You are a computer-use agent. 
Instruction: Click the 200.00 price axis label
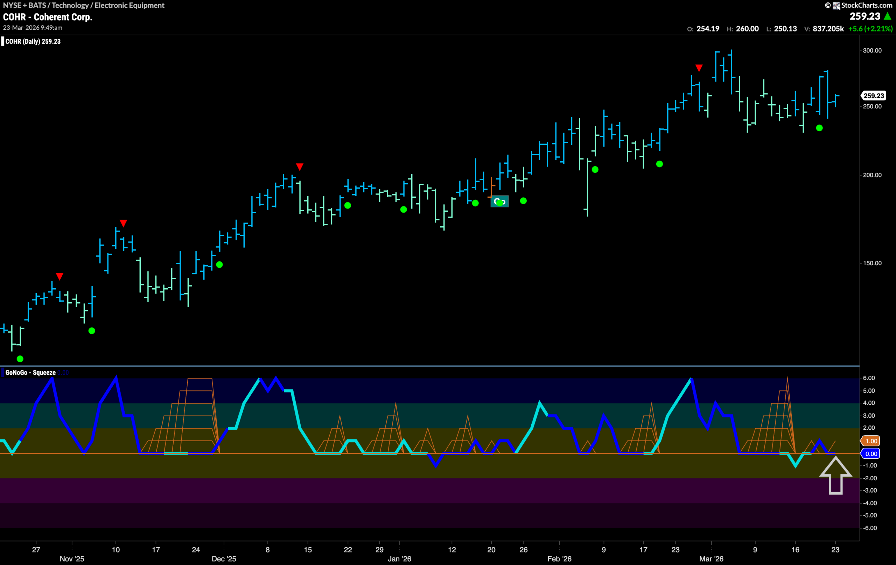tap(872, 175)
